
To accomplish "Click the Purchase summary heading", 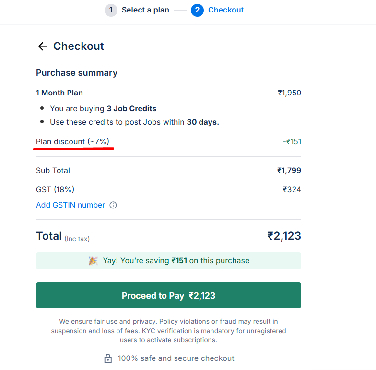I will point(77,73).
